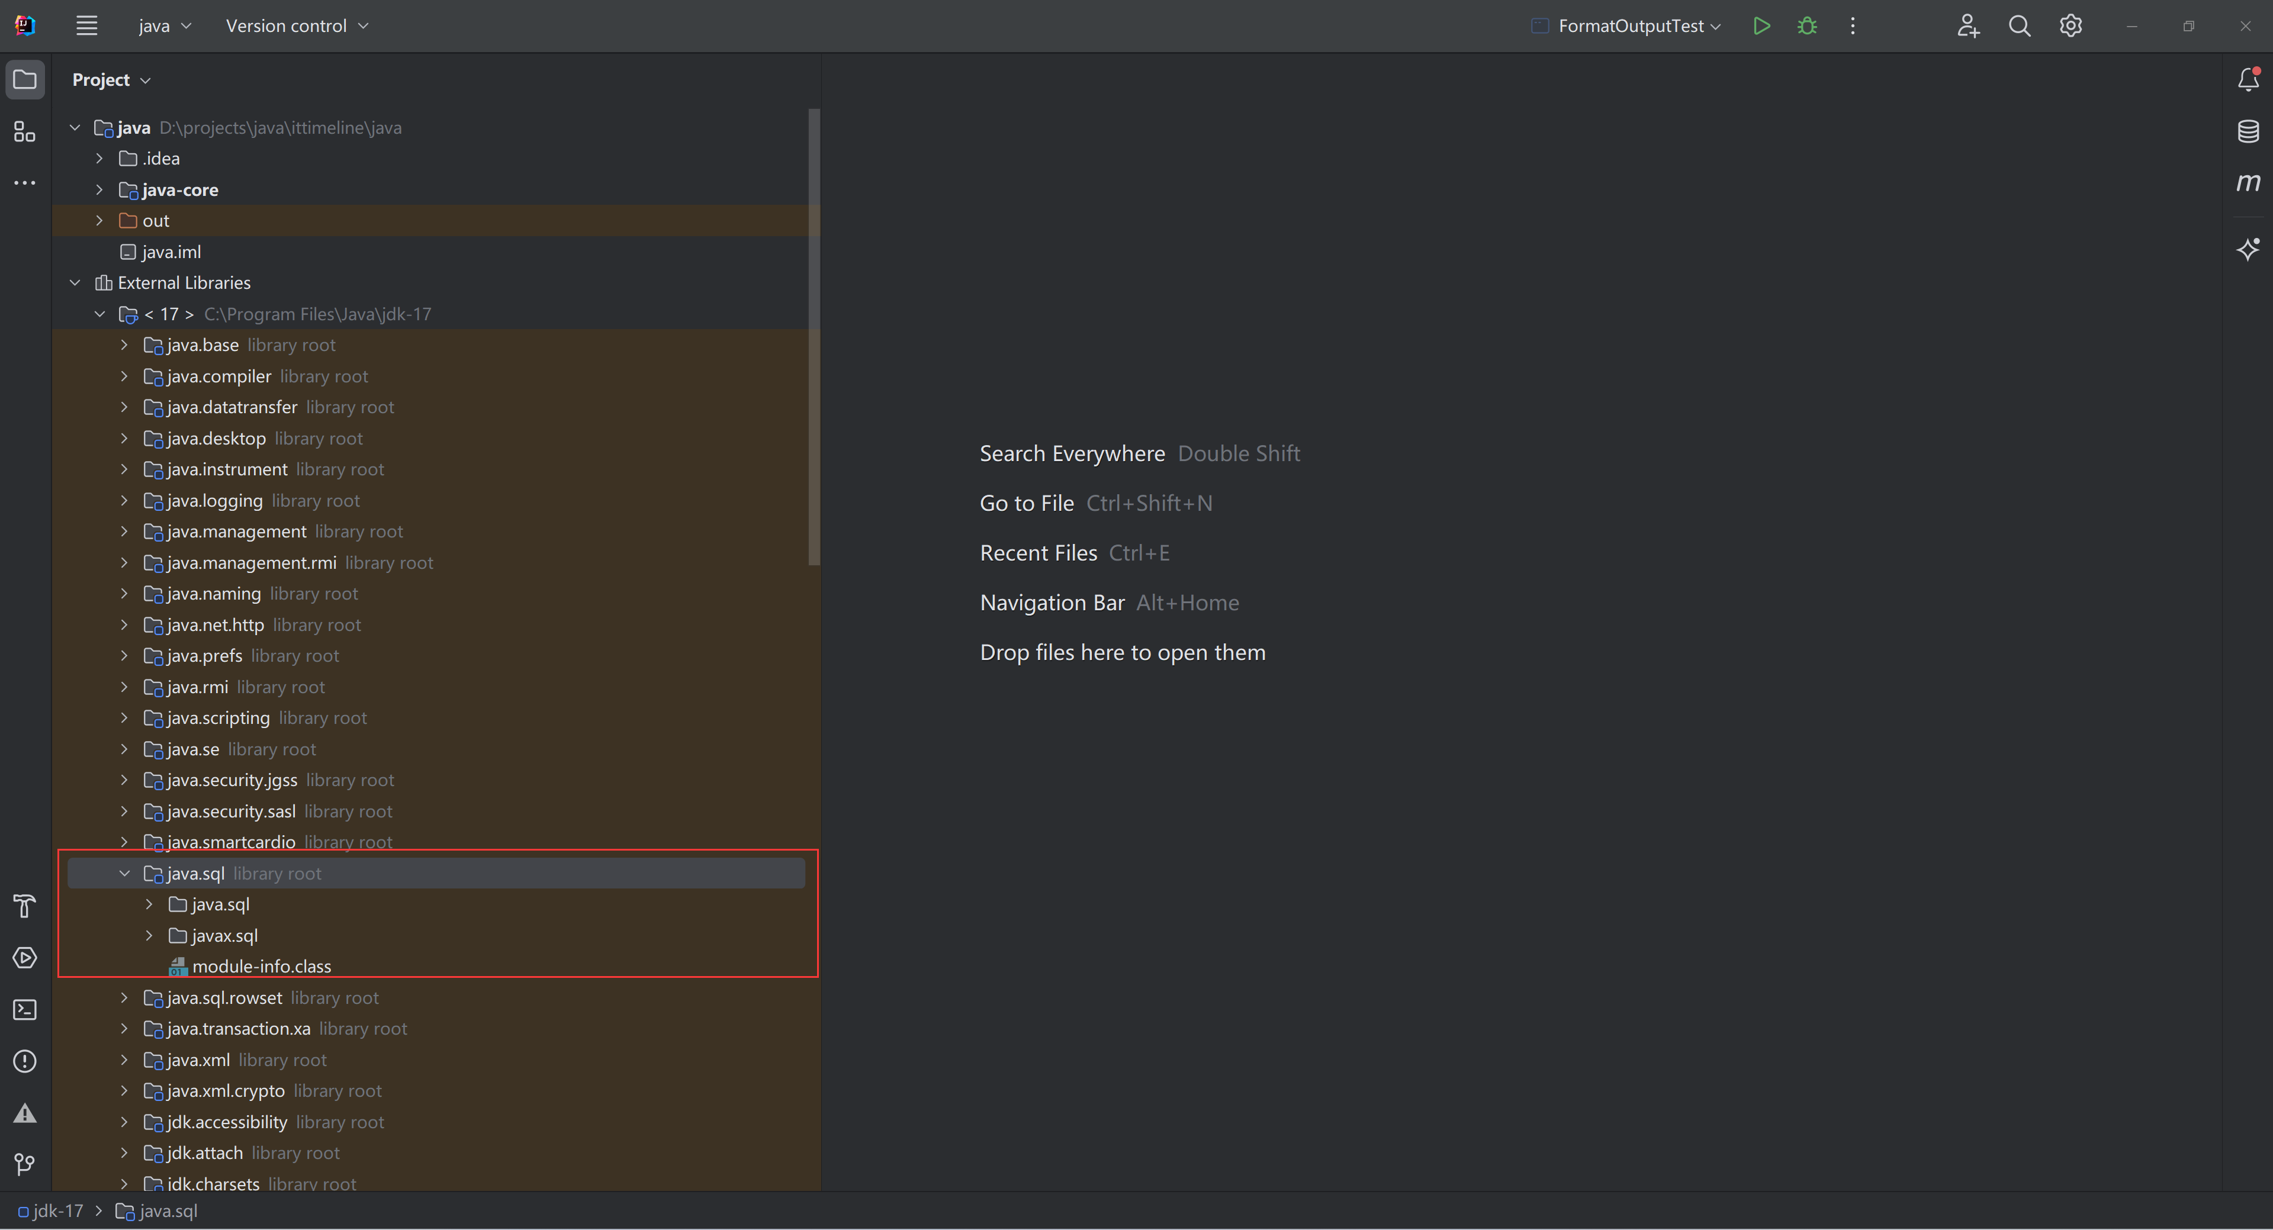This screenshot has width=2273, height=1230.
Task: Open Code With Me user icon
Action: [x=1967, y=25]
